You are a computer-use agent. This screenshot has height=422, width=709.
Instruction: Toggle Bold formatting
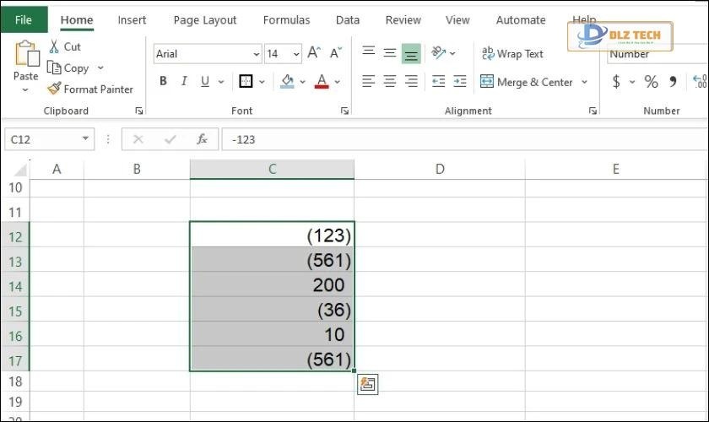(x=163, y=82)
